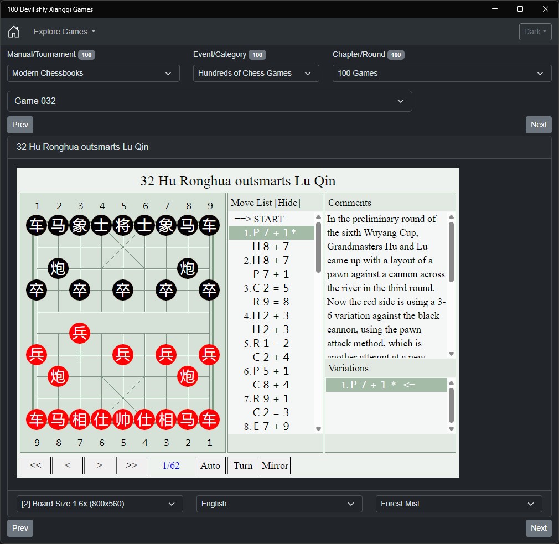Click the black general 将 piece
Viewport: 559px width, 544px height.
(123, 225)
